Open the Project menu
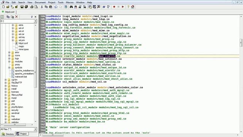The width and height of the screenshot is (243, 137). (x=52, y=2)
